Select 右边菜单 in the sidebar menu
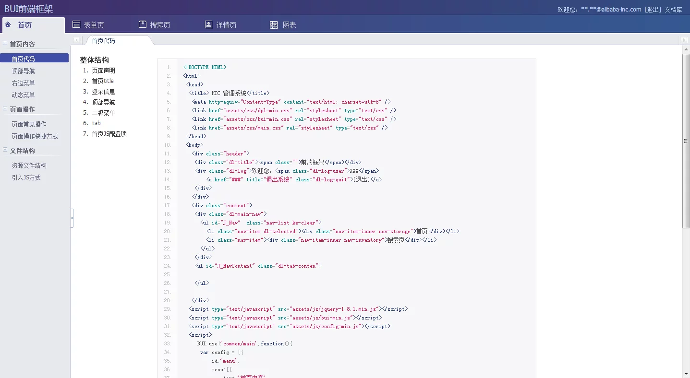690x378 pixels. pos(23,83)
